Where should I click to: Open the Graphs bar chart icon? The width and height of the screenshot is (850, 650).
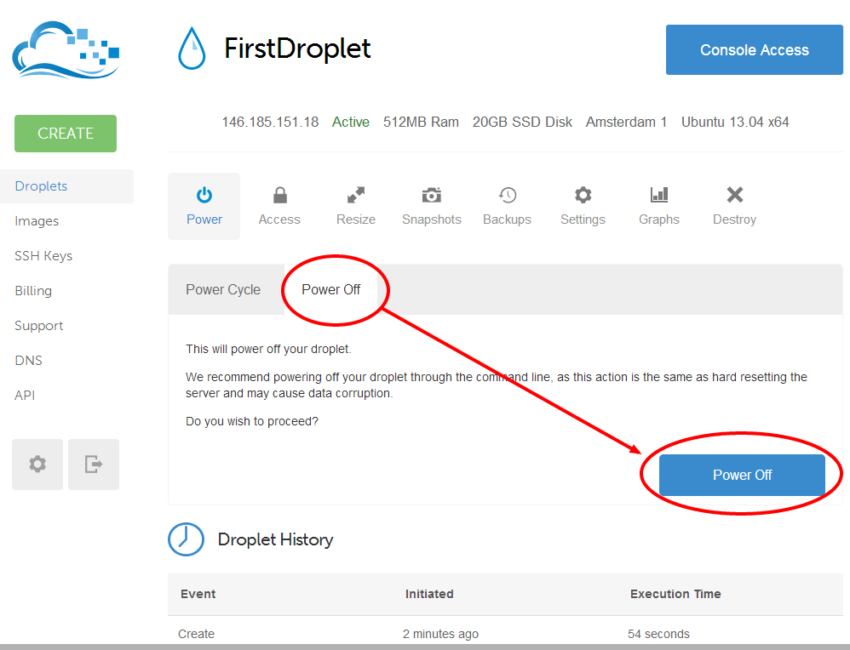pos(659,195)
